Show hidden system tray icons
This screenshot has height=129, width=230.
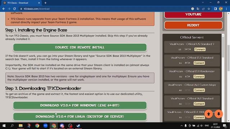coord(181,126)
